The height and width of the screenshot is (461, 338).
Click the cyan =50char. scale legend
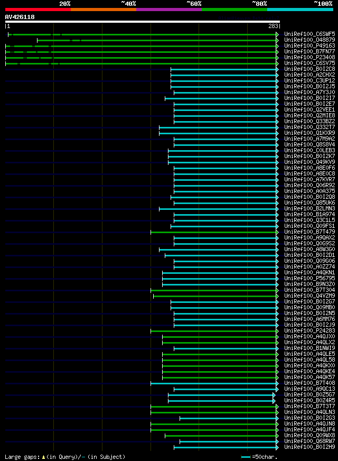click(x=259, y=457)
